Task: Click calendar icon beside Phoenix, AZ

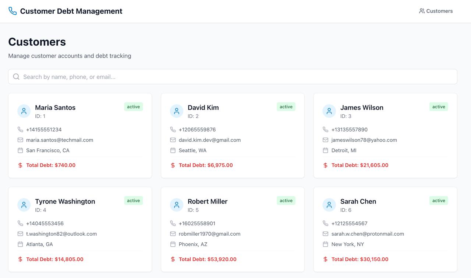Action: 173,244
